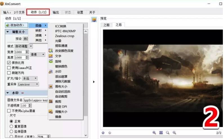Choose IPTC-IIM/XMP menu entry
The image size is (224, 139).
[66, 31]
